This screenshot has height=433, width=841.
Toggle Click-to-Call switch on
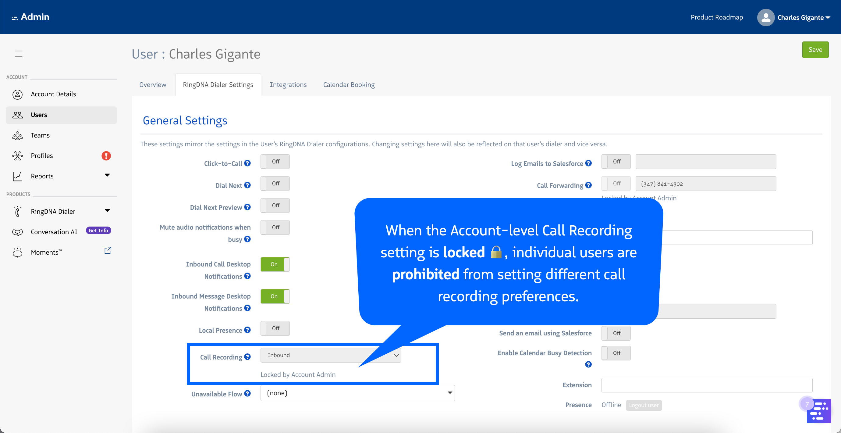pyautogui.click(x=275, y=162)
